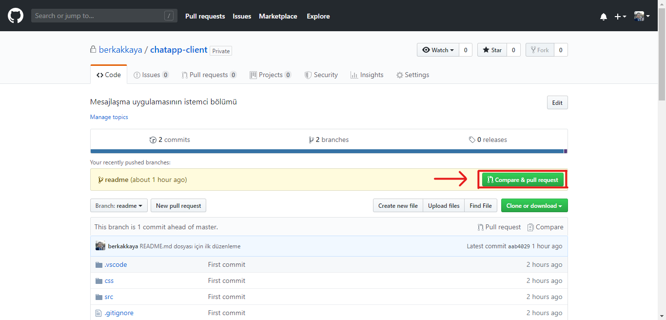Click First commit message in src row
The image size is (666, 320).
click(227, 297)
